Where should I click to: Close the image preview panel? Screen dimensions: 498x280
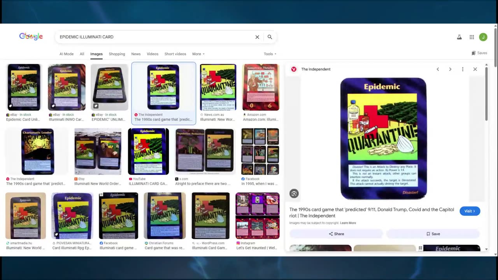click(475, 69)
